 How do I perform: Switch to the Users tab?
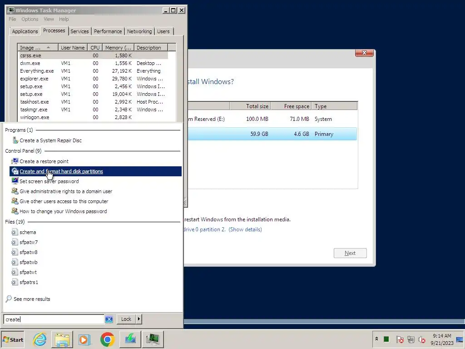(163, 31)
